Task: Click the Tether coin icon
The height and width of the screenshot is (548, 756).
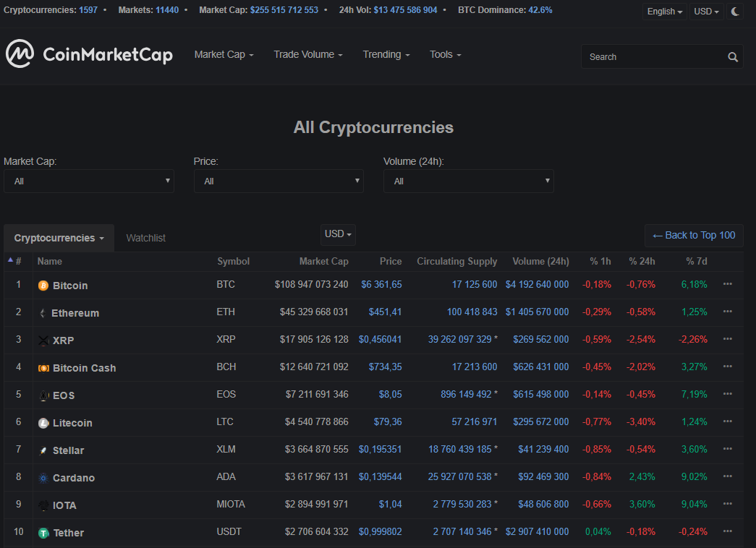Action: point(43,533)
